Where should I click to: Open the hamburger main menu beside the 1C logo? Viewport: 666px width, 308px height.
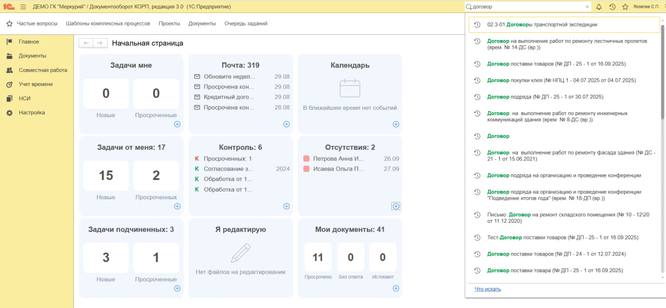(x=23, y=7)
